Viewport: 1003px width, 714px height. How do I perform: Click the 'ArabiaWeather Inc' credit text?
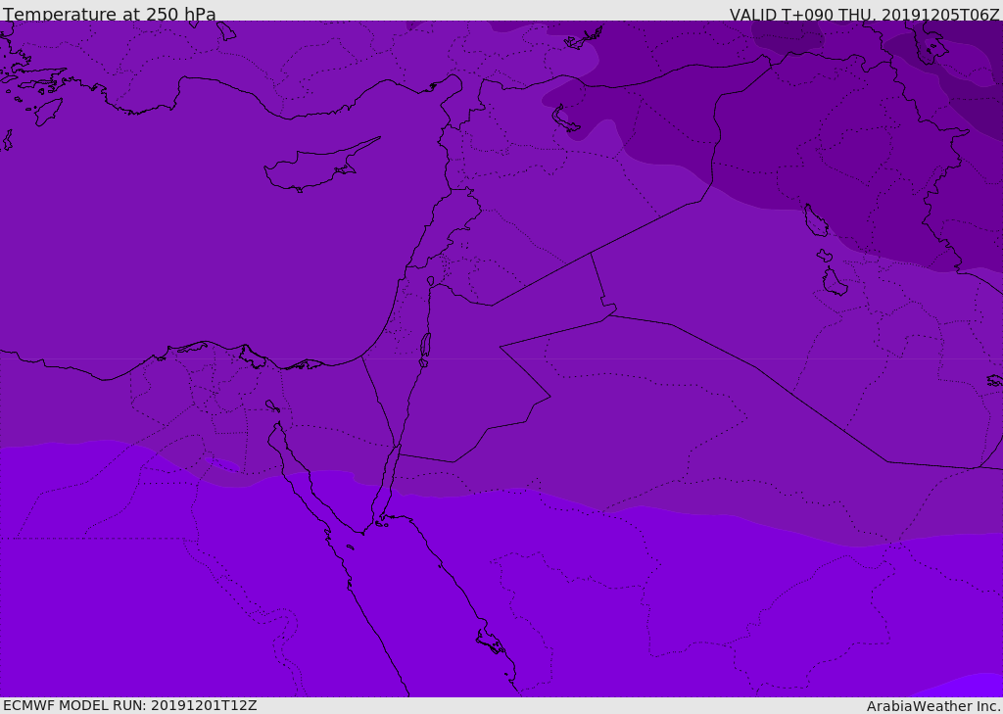click(933, 706)
